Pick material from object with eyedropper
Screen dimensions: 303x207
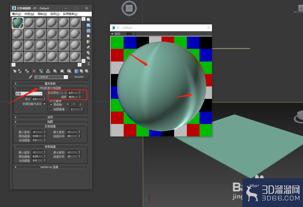(x=31, y=77)
